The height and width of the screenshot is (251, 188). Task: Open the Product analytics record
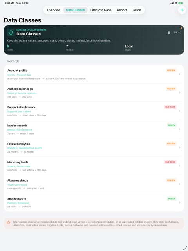point(94,147)
